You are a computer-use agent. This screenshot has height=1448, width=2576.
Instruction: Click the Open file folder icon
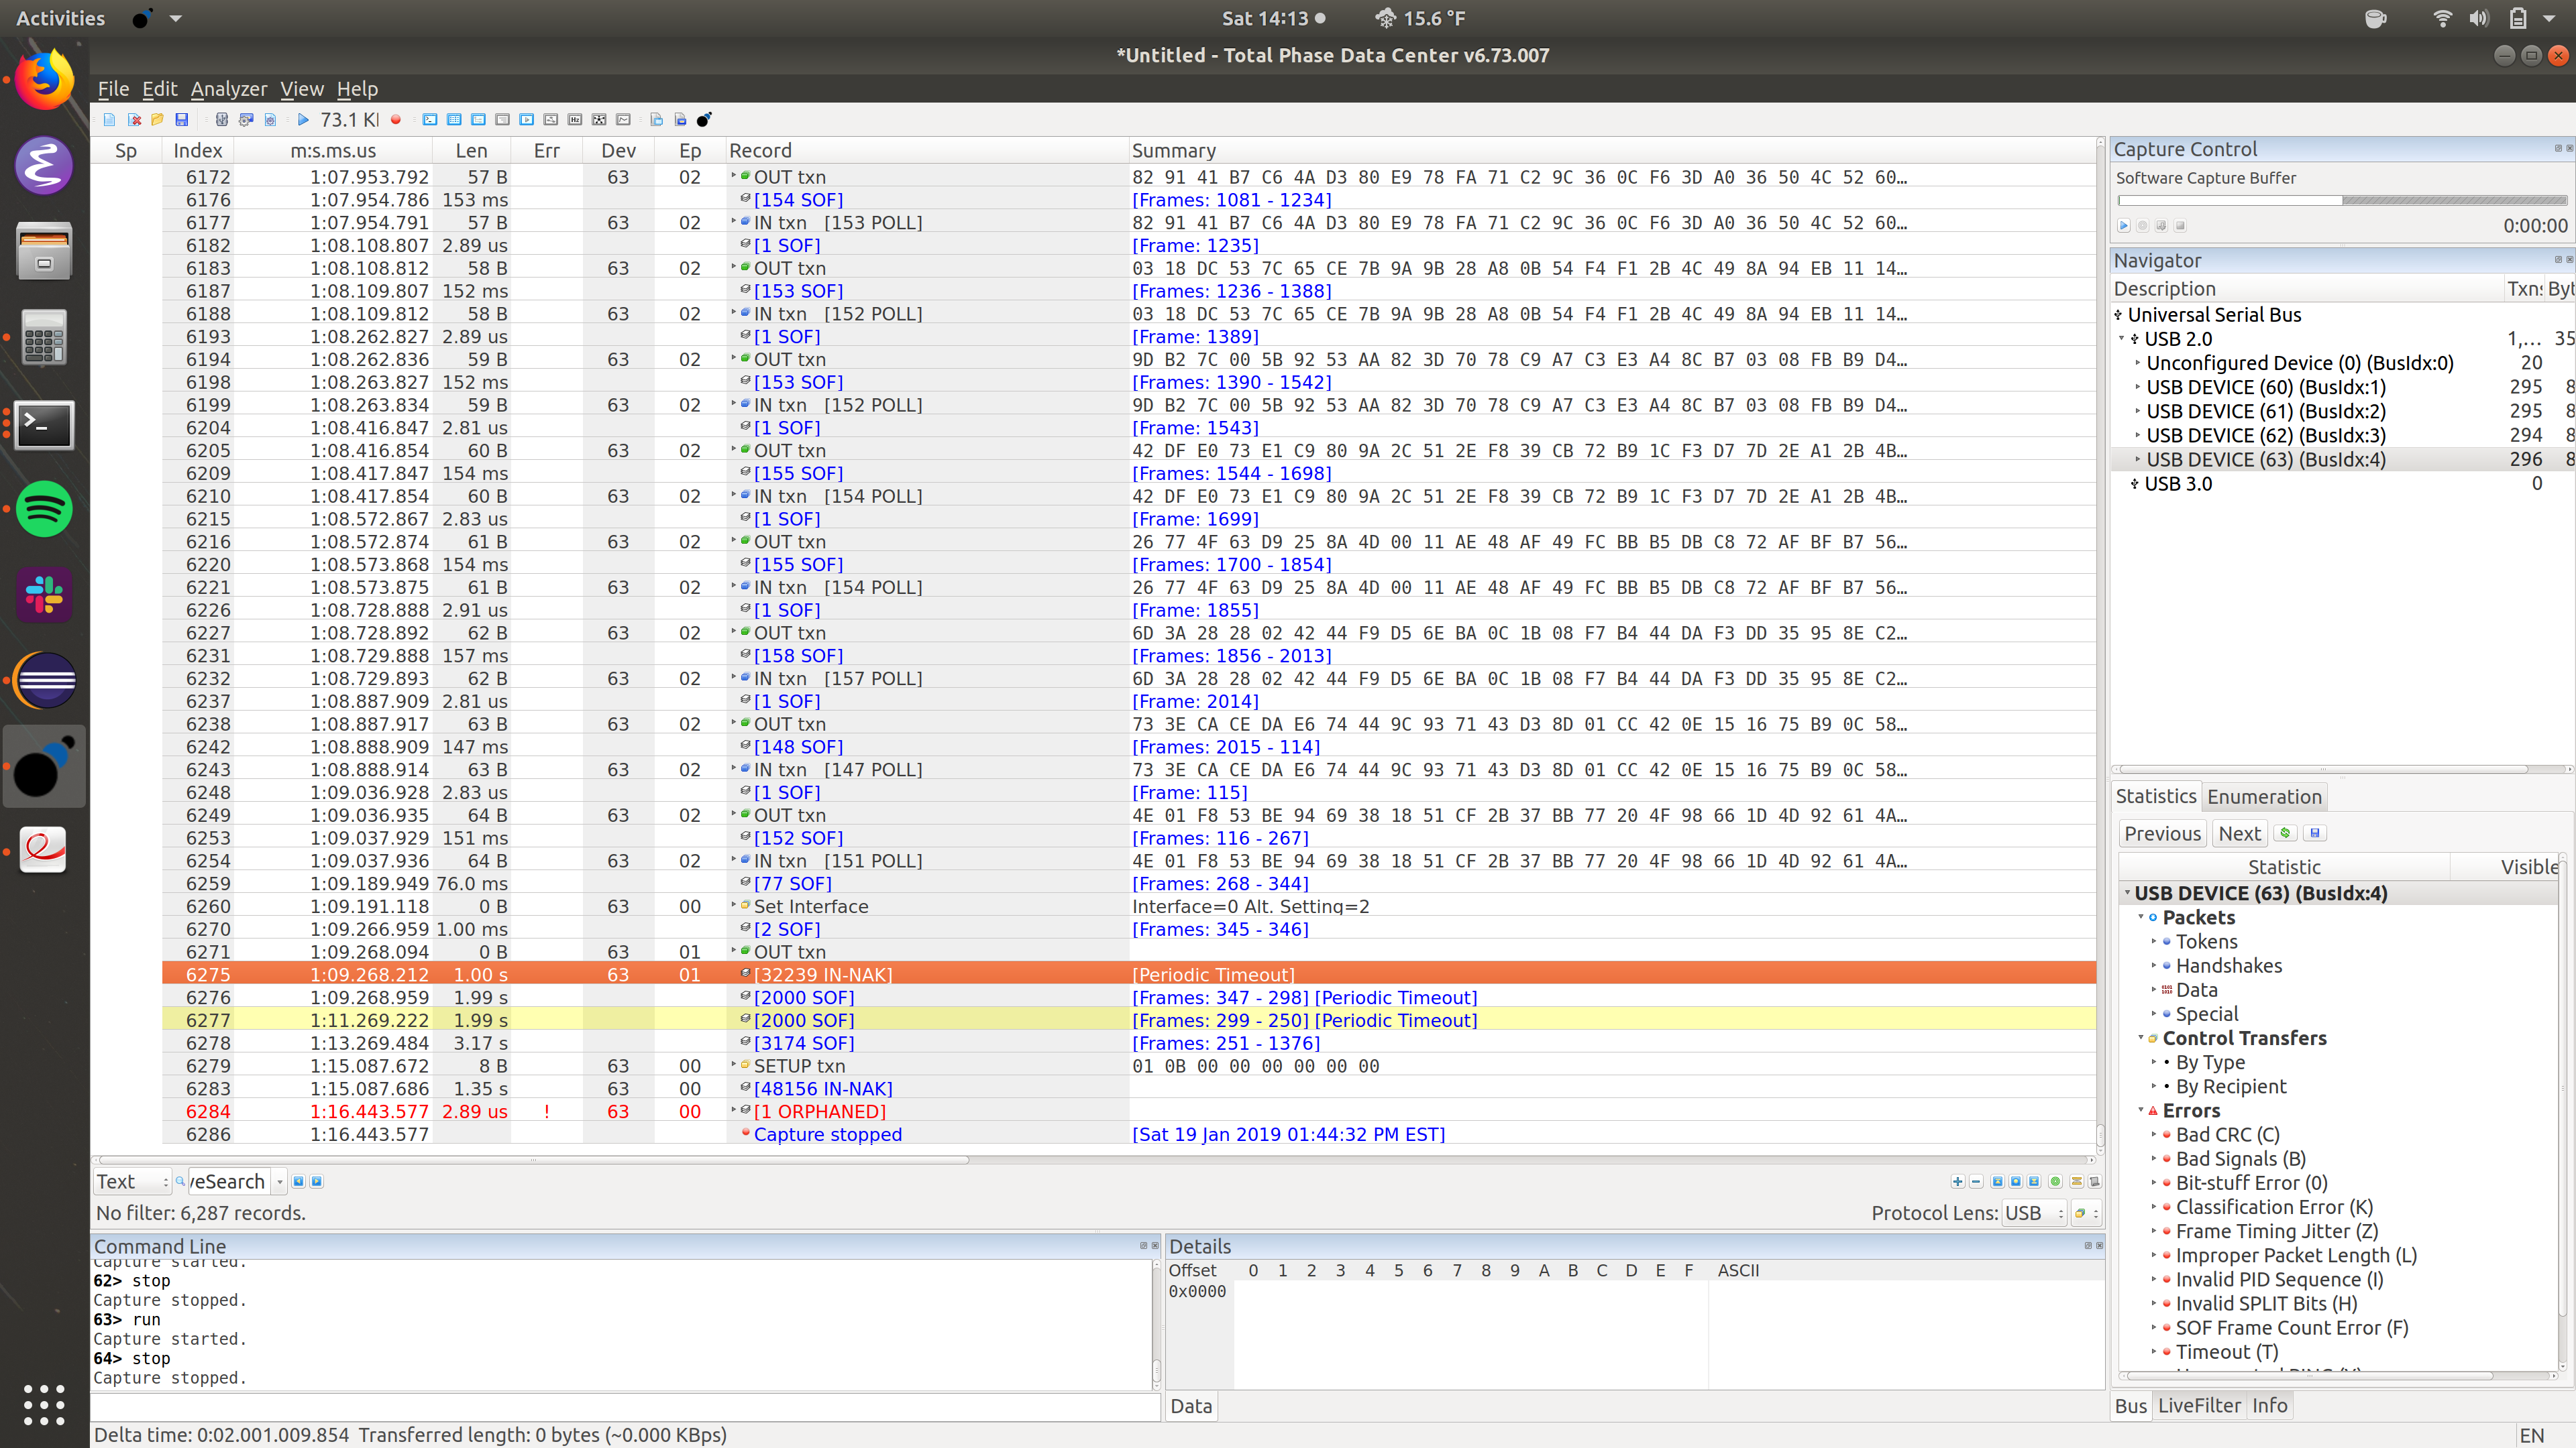pyautogui.click(x=158, y=120)
